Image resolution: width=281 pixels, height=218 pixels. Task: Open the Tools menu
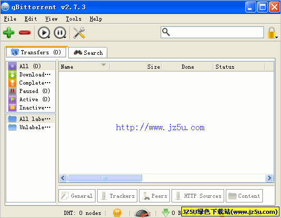coord(73,19)
